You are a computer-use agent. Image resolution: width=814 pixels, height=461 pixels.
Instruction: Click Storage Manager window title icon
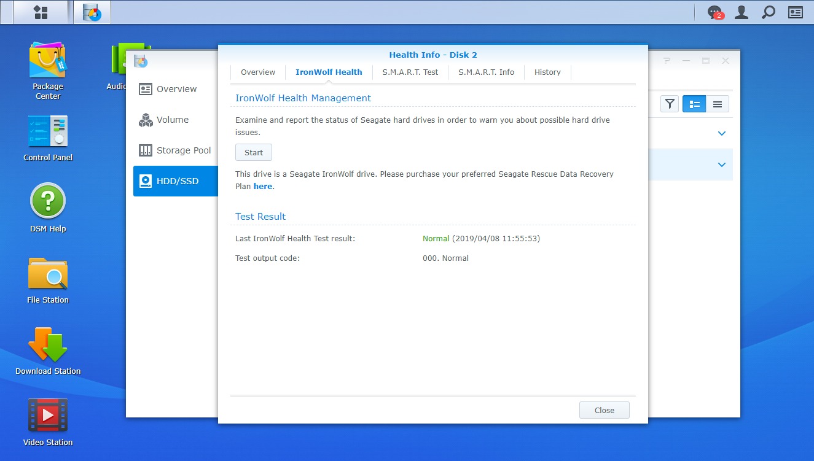[141, 61]
